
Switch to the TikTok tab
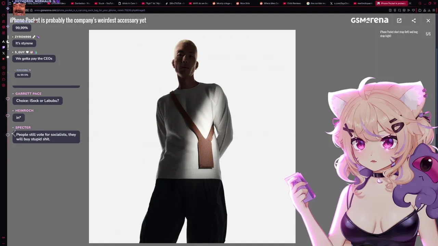pyautogui.click(x=175, y=3)
